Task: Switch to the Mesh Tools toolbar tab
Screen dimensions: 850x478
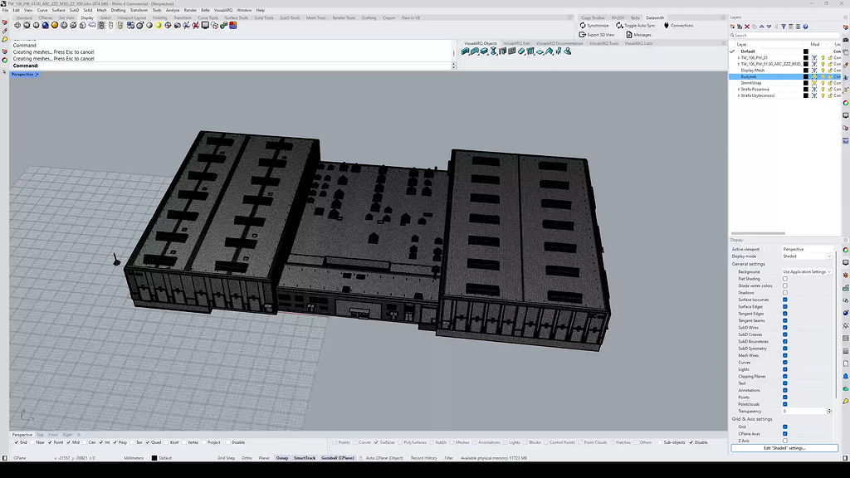Action: (x=315, y=17)
